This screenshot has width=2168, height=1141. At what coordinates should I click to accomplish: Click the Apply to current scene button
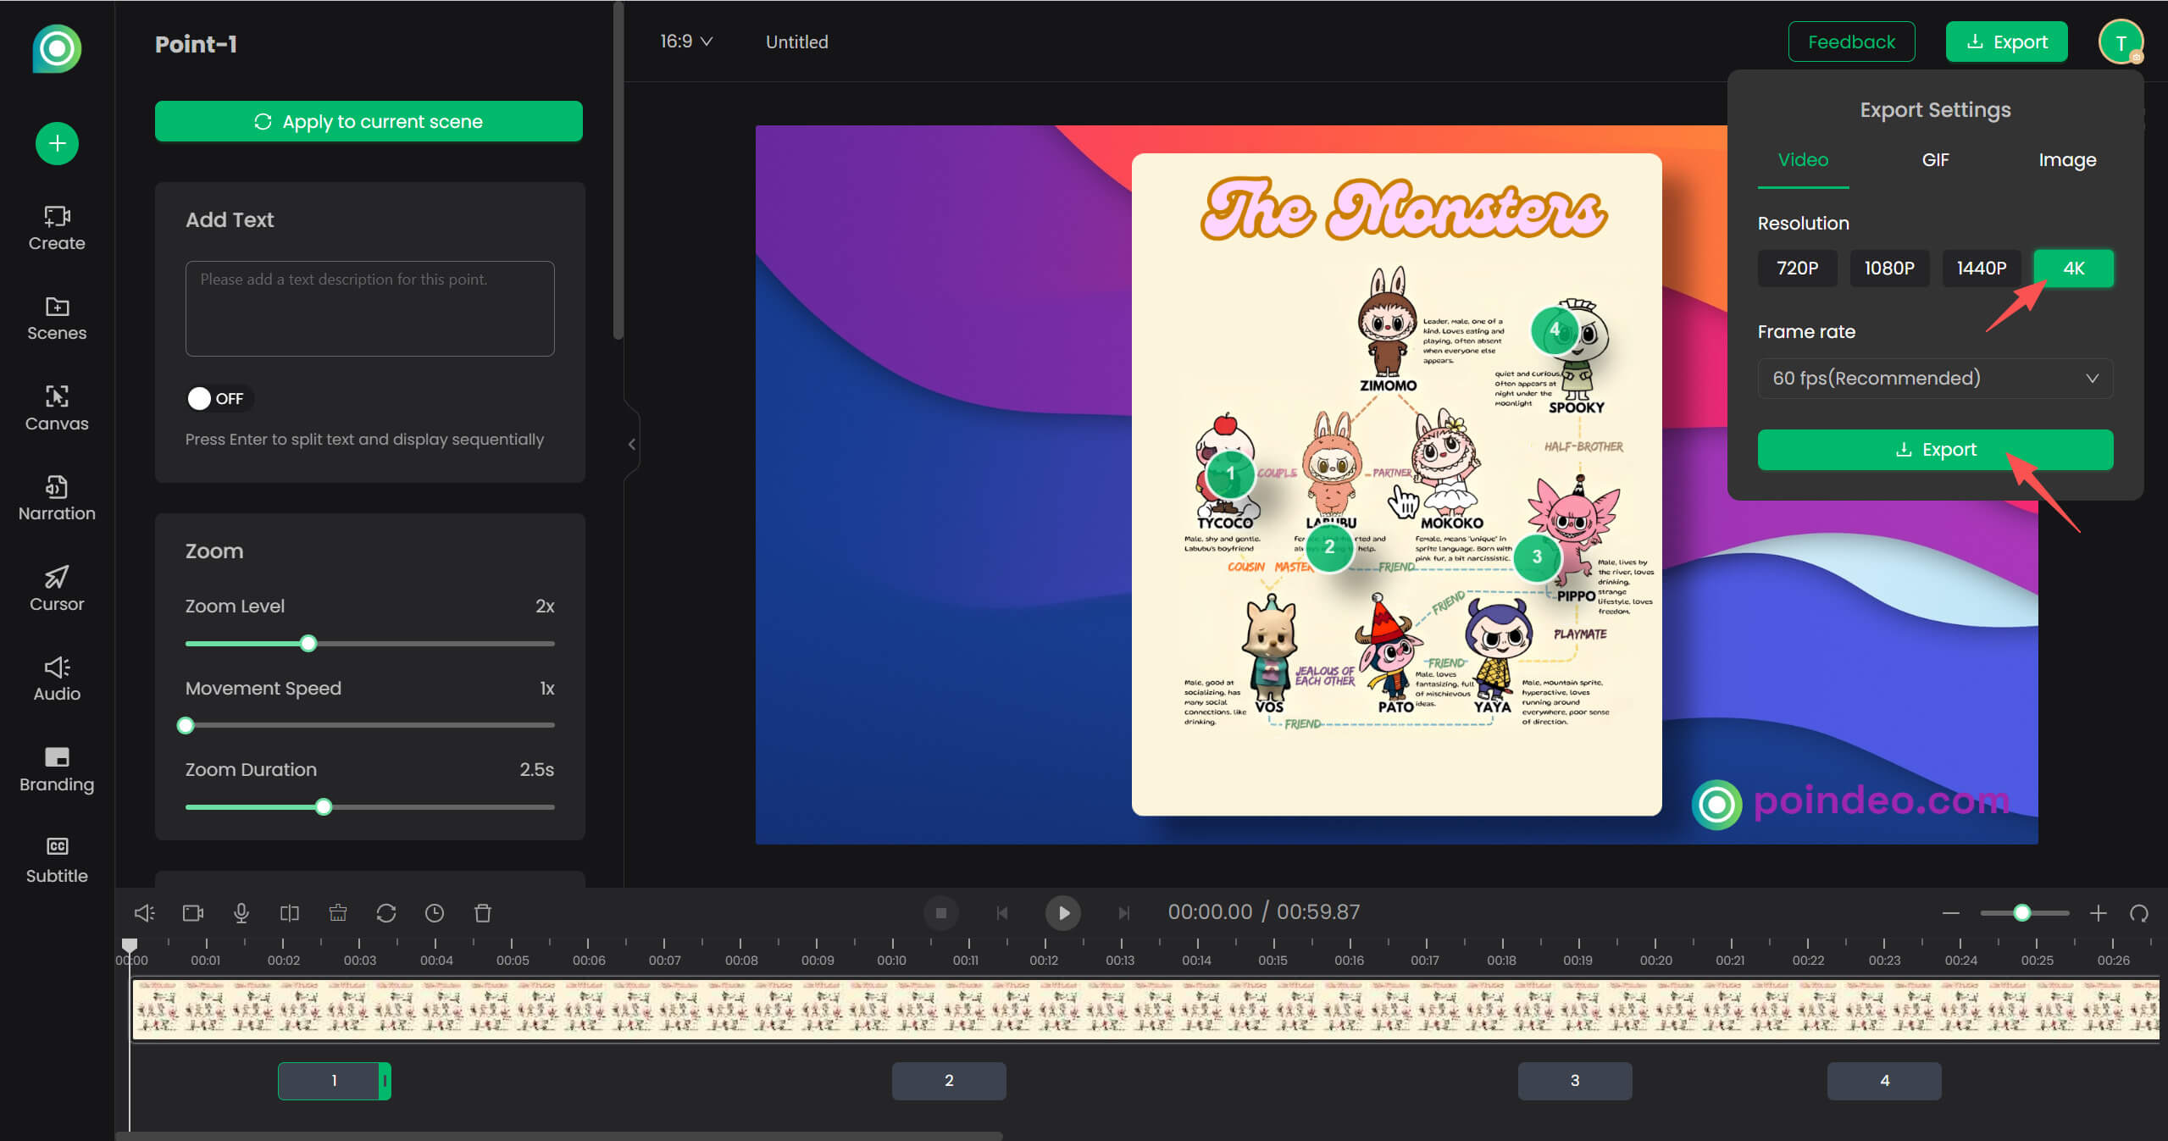[x=369, y=120]
